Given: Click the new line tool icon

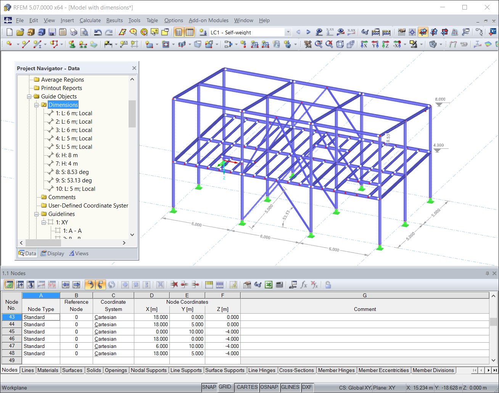Looking at the screenshot, I should click(x=26, y=45).
